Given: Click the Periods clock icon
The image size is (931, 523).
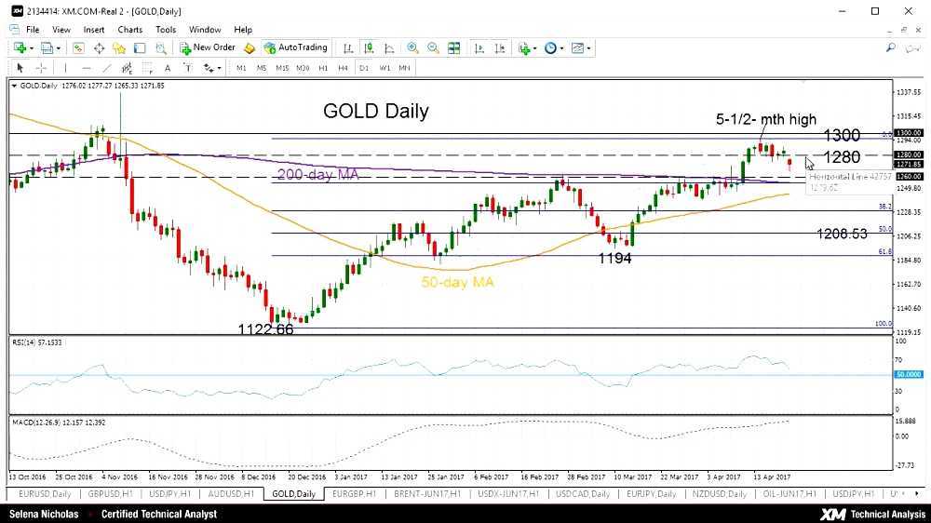Looking at the screenshot, I should pyautogui.click(x=550, y=48).
